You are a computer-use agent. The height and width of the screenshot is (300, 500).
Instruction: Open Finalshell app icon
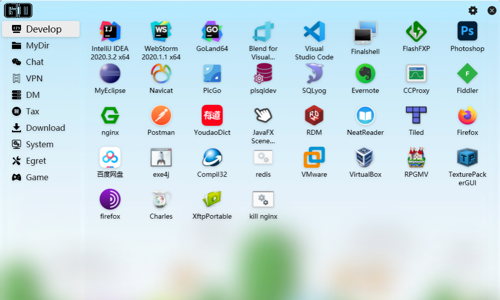[x=365, y=33]
